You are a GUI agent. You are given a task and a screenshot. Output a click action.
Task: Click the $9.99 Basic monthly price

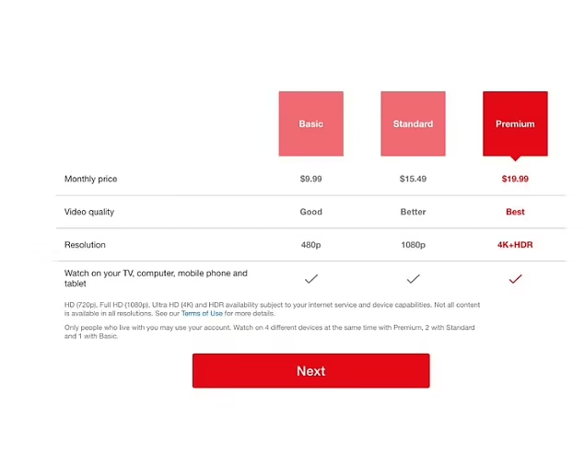tap(311, 179)
